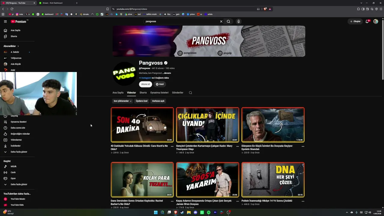Screen dimensions: 384x216
Task: Switch to the Ana Sayfa channel tab
Action: click(x=118, y=93)
